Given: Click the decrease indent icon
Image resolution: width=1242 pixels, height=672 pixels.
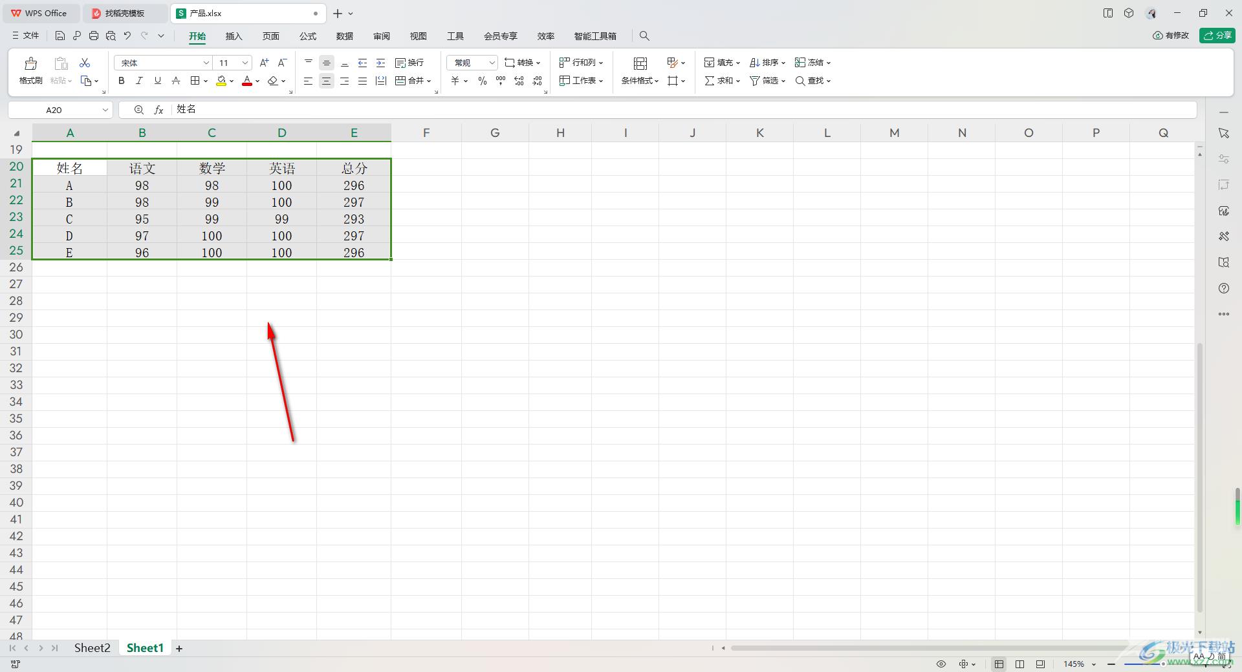Looking at the screenshot, I should pyautogui.click(x=363, y=63).
